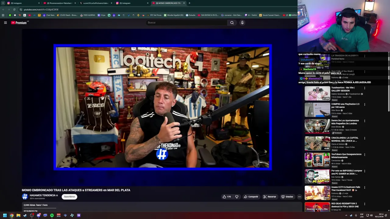Open more actions menu below the video
This screenshot has width=390, height=219.
(x=299, y=197)
